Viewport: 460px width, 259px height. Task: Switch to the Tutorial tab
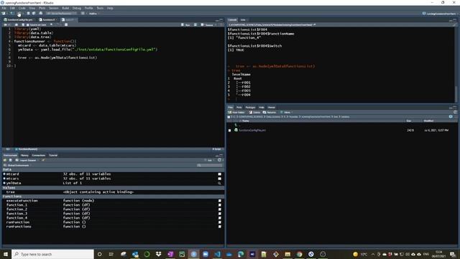tap(53, 155)
